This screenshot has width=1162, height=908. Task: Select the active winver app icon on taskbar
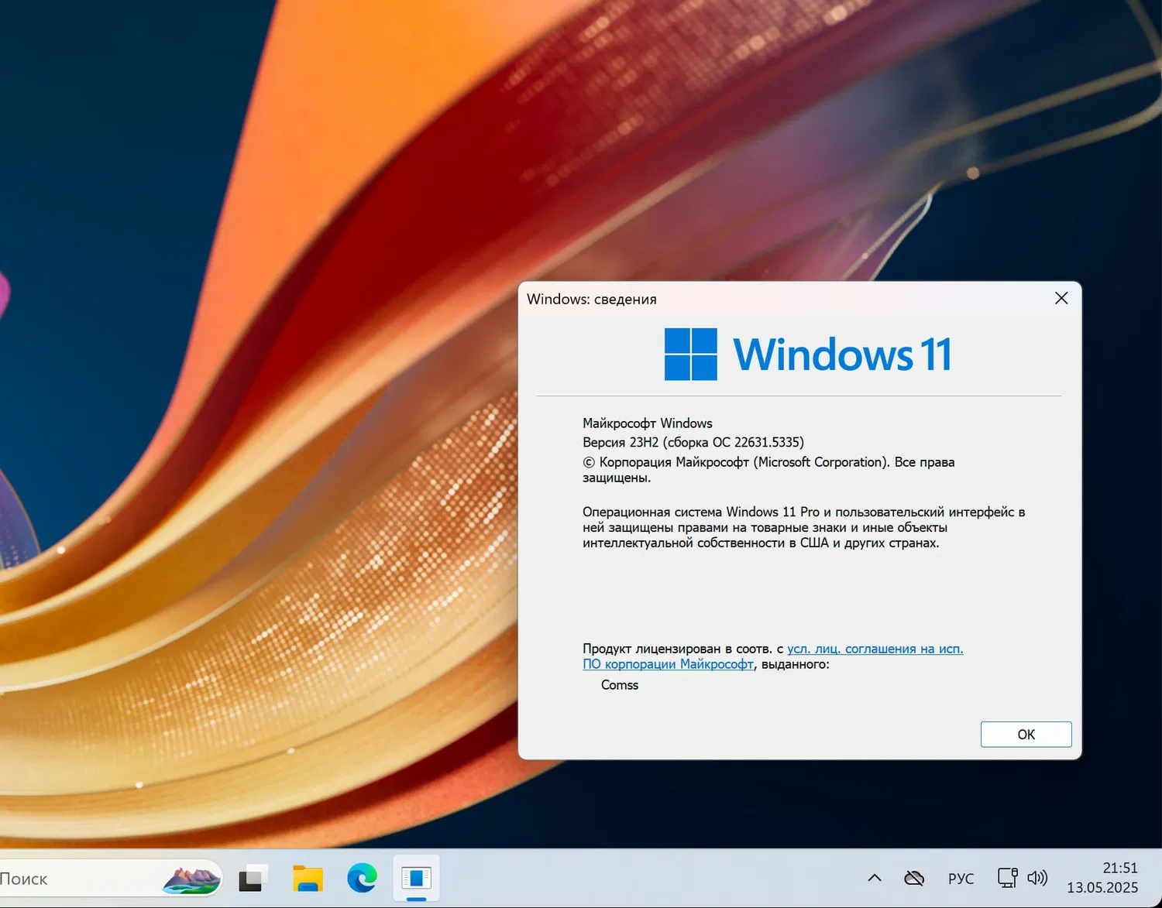coord(416,878)
